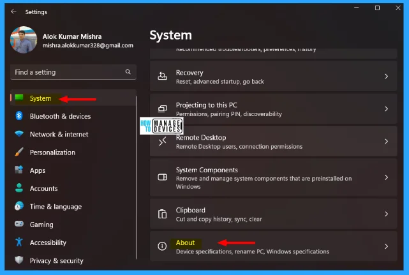This screenshot has width=409, height=275.
Task: Click the user name Alok Kumar Mishra
Action: (72, 36)
